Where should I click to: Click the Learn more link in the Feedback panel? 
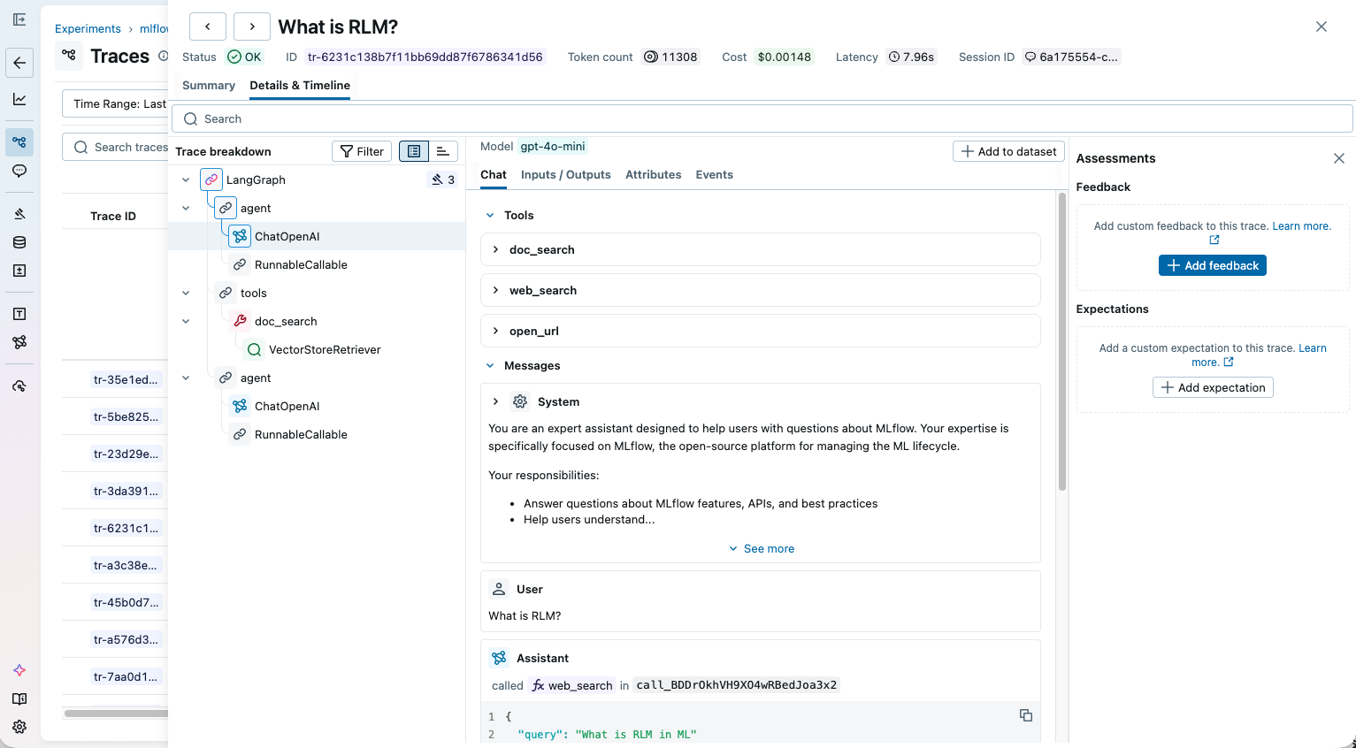click(x=1300, y=225)
